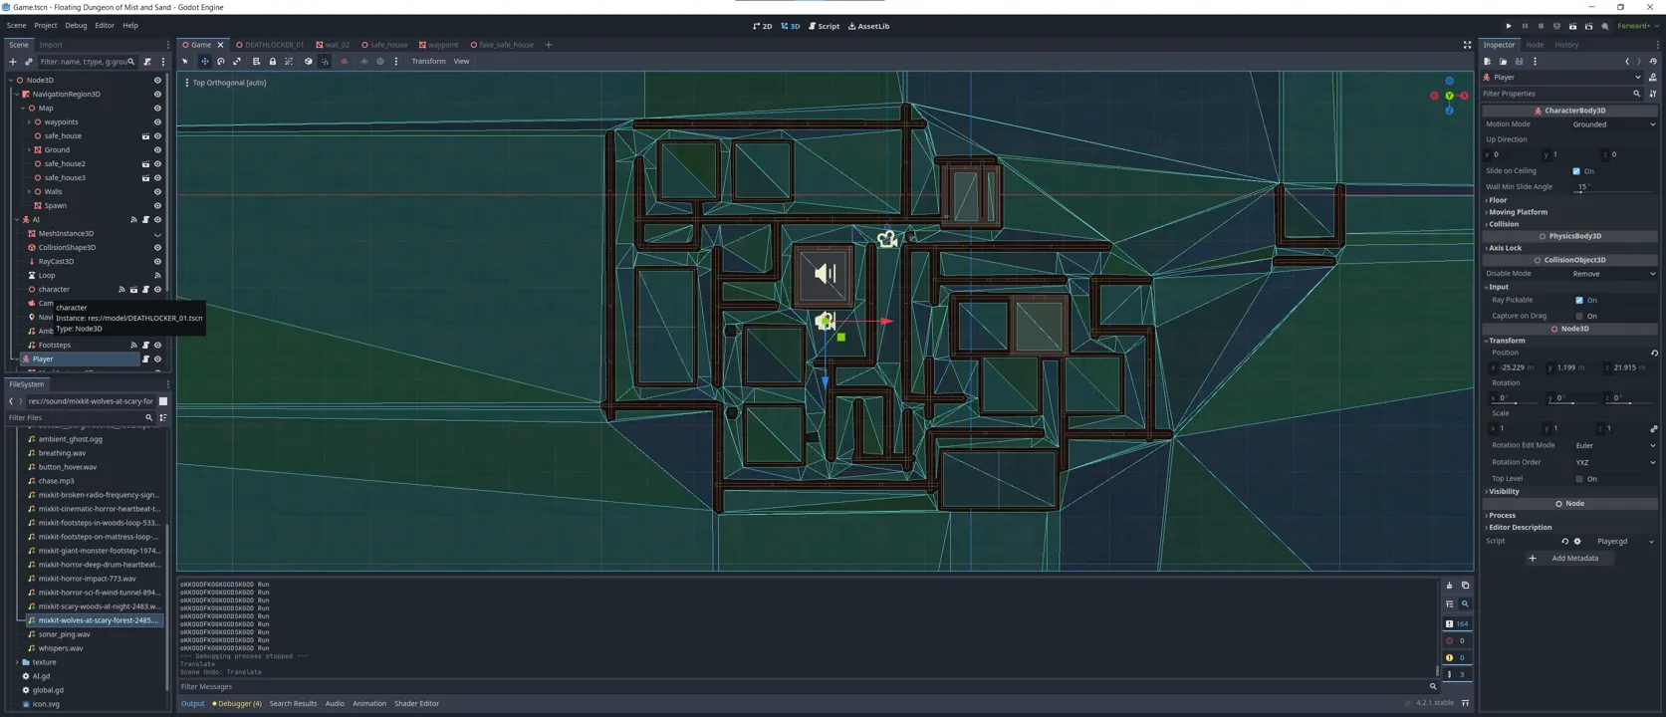Hide the Ground node using its eye icon
This screenshot has width=1666, height=717.
pyautogui.click(x=157, y=150)
